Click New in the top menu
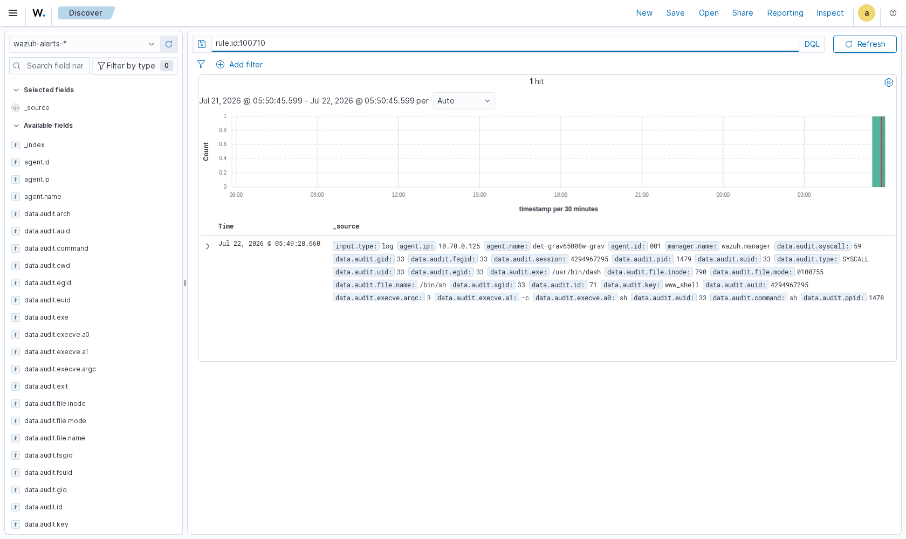Viewport: 906px width, 539px height. pos(644,13)
